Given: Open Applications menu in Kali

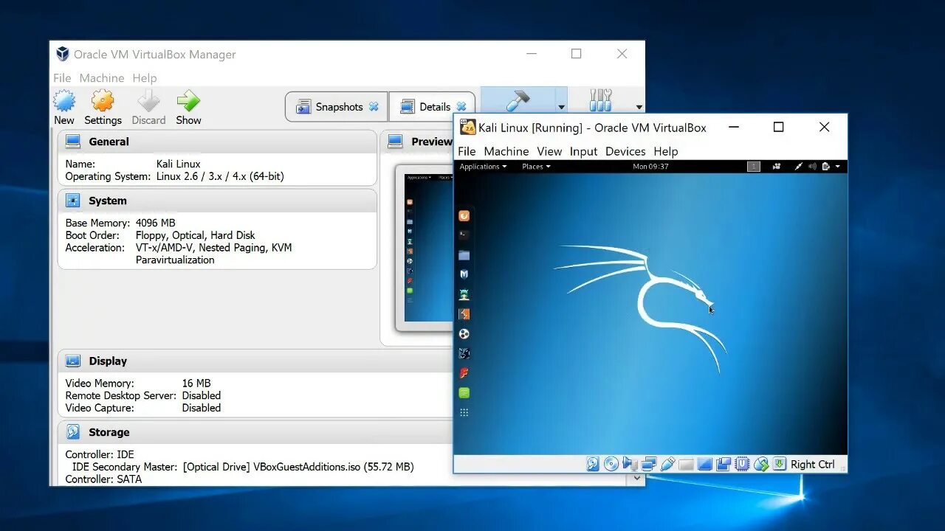Looking at the screenshot, I should [x=483, y=167].
